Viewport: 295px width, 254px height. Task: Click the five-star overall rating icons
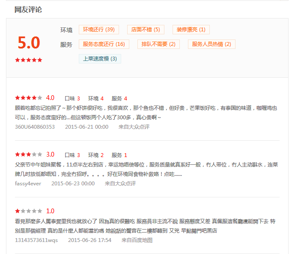point(29,60)
